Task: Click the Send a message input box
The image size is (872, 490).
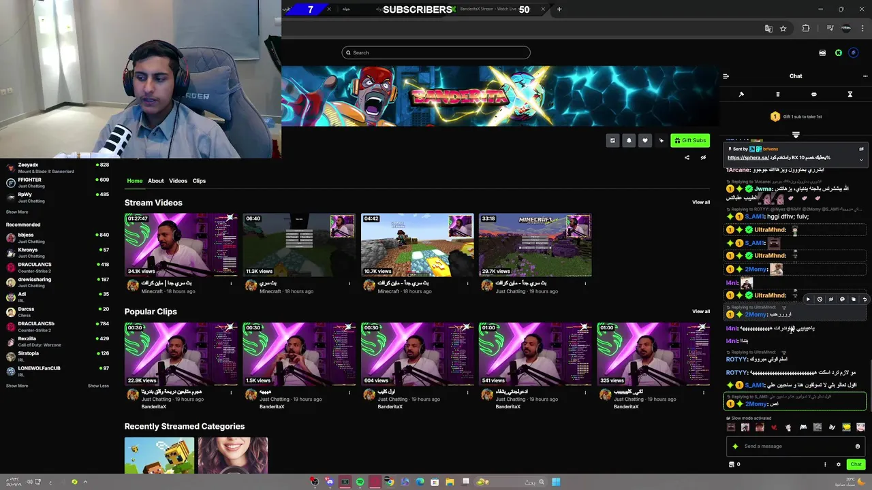Action: pos(795,446)
